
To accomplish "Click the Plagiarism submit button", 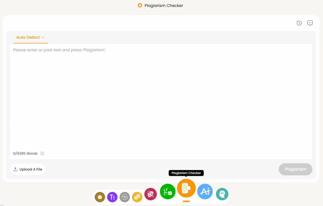I will click(x=295, y=169).
